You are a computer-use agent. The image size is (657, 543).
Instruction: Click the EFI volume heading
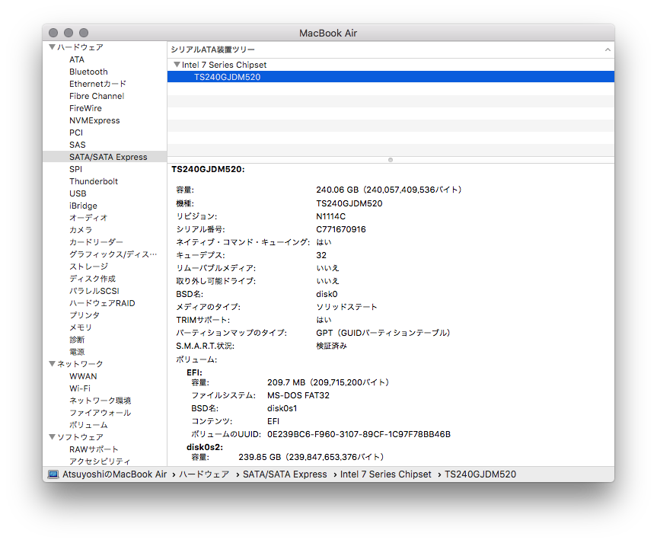[194, 372]
